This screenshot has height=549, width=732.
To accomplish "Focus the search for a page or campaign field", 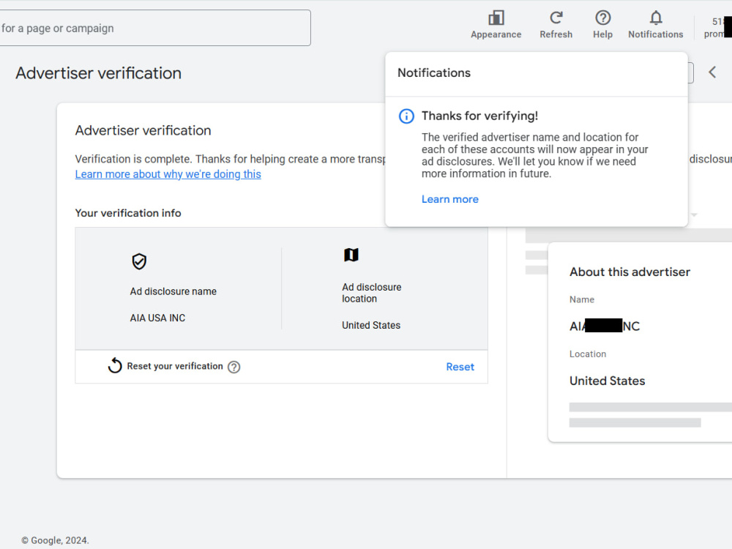I will coord(154,28).
